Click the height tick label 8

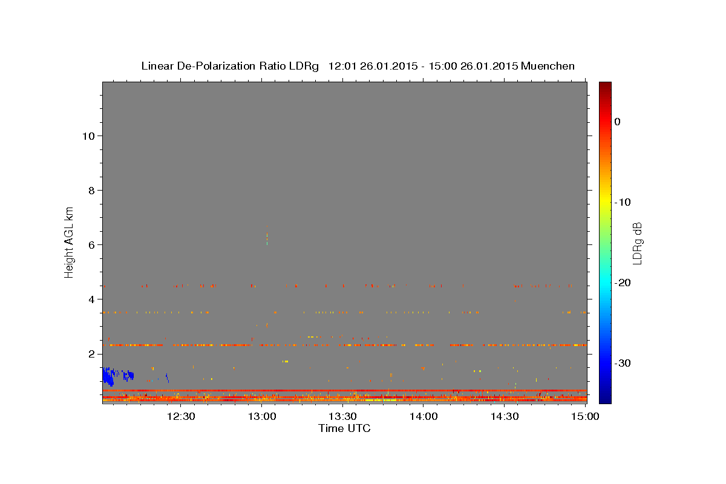pos(90,190)
